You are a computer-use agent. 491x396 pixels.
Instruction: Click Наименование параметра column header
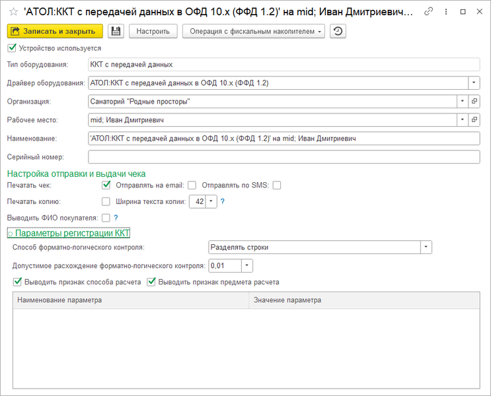tap(131, 300)
